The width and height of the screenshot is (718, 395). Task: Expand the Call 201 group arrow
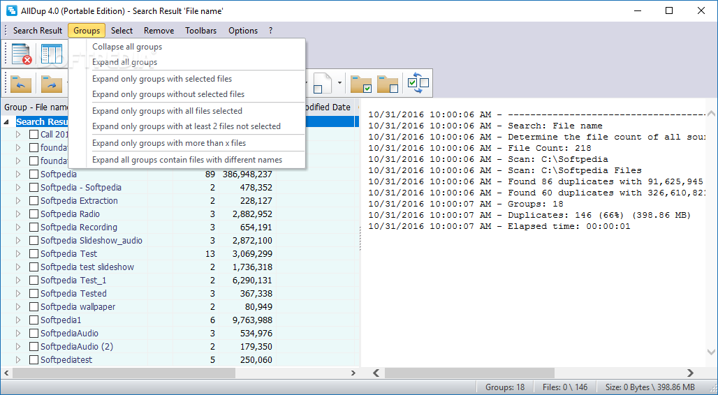click(x=18, y=135)
